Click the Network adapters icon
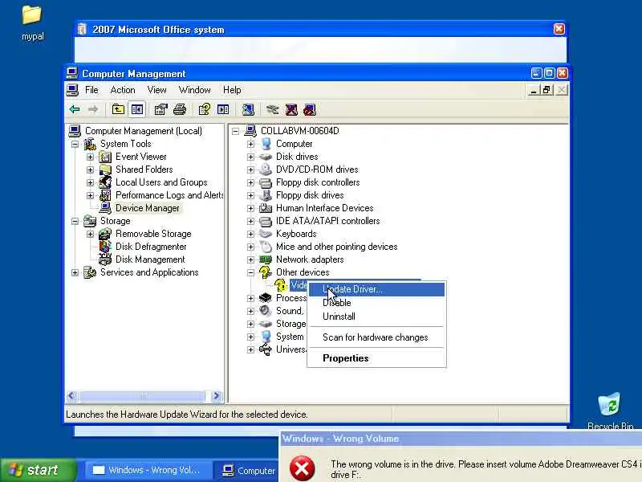The image size is (642, 482). click(x=266, y=259)
